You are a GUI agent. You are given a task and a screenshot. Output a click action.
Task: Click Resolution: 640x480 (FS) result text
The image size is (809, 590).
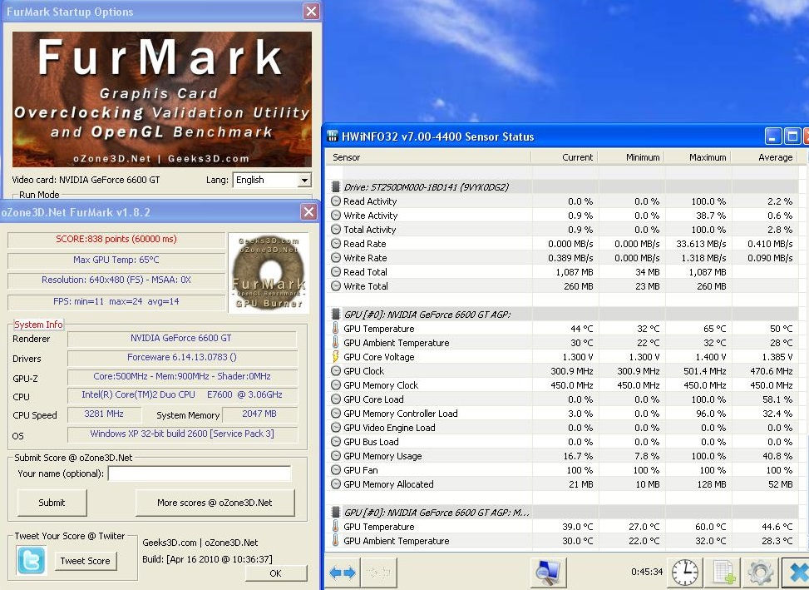pyautogui.click(x=116, y=280)
